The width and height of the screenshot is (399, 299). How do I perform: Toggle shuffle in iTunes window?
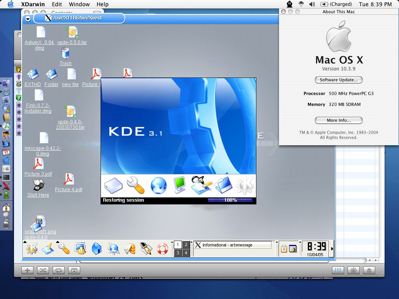43,270
